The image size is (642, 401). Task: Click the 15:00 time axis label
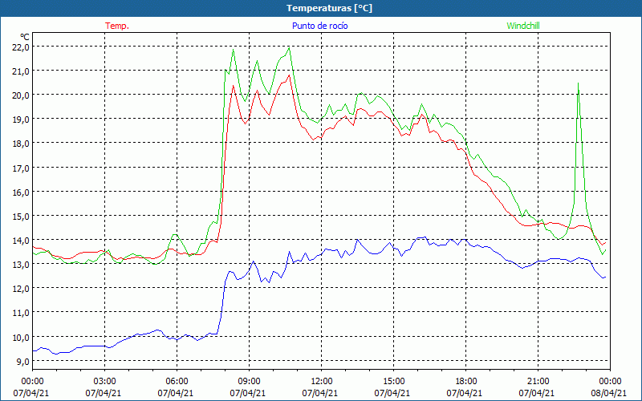click(x=393, y=381)
